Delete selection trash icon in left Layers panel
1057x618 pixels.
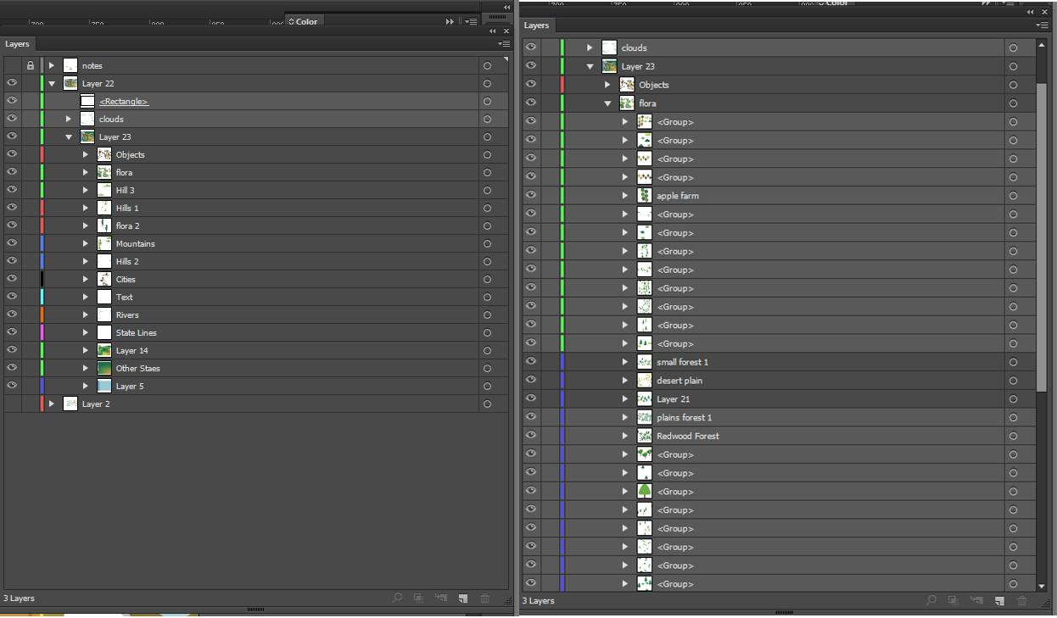(485, 598)
